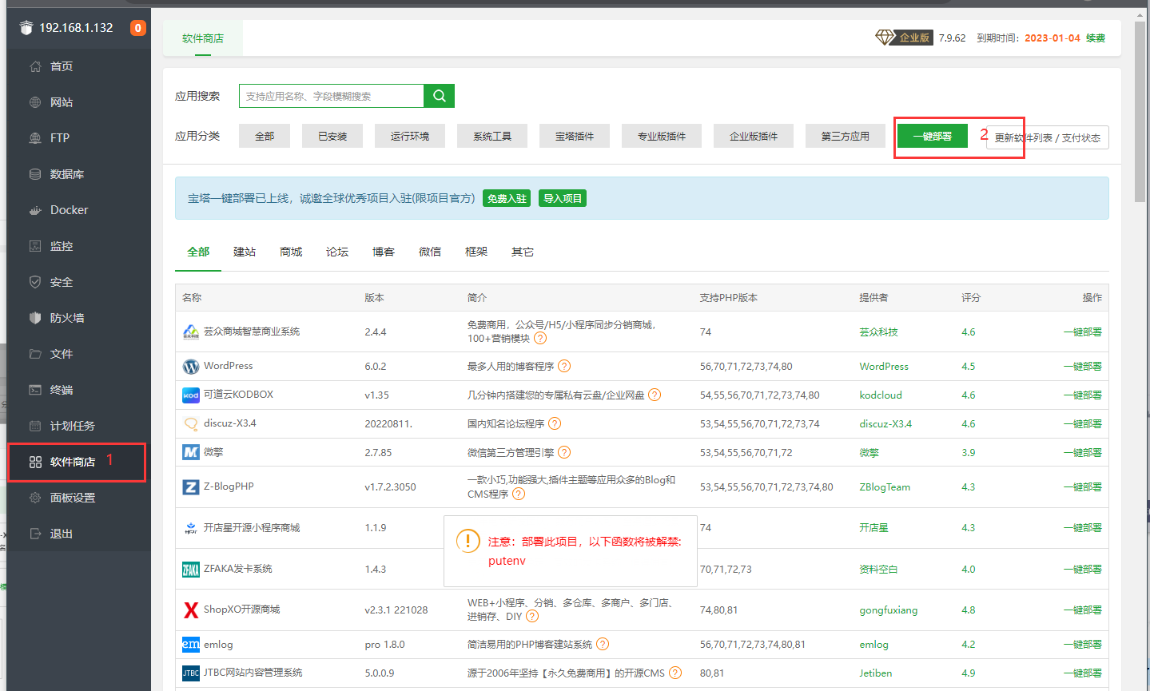Filter apps by 已安装
This screenshot has height=691, width=1150.
[332, 136]
